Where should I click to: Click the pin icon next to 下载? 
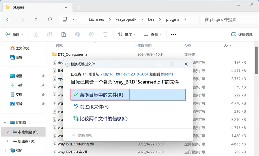43,85
